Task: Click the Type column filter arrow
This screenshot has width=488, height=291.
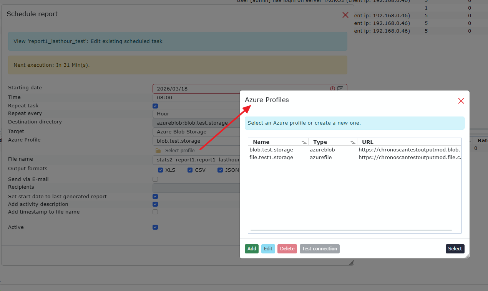Action: coord(352,142)
